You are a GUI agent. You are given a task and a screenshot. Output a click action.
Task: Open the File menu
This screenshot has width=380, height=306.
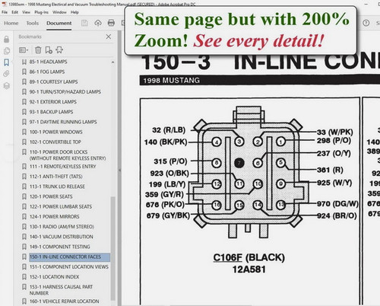[5, 12]
